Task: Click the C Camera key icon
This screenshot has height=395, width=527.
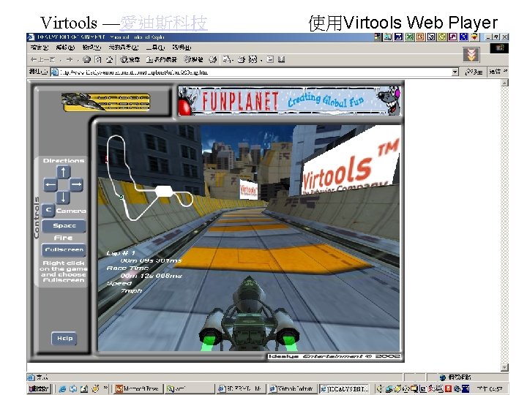Action: tap(49, 211)
